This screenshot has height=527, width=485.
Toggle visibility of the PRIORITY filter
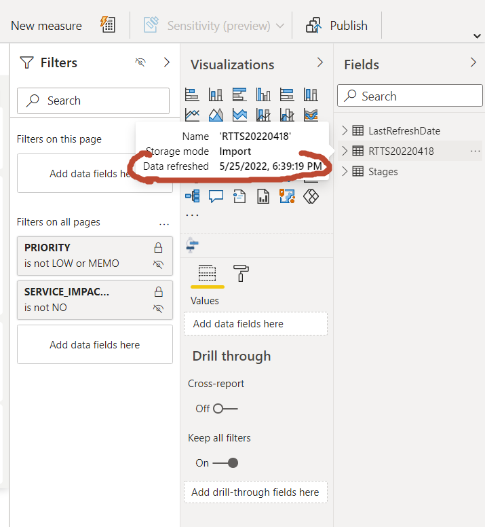[x=159, y=264]
